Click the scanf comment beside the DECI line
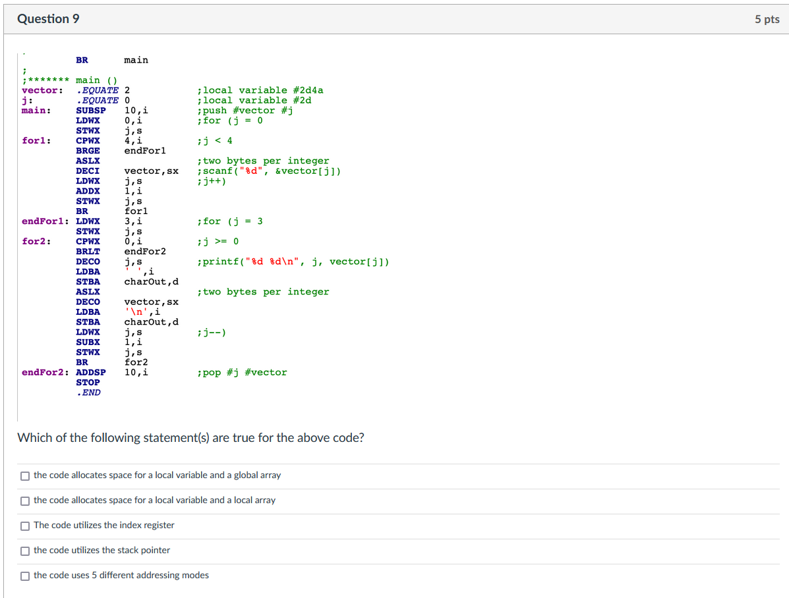 click(x=269, y=171)
